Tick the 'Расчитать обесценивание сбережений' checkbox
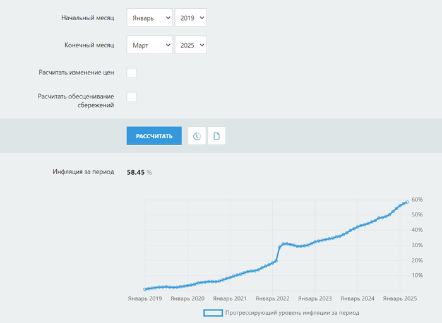This screenshot has height=323, width=442. 132,97
